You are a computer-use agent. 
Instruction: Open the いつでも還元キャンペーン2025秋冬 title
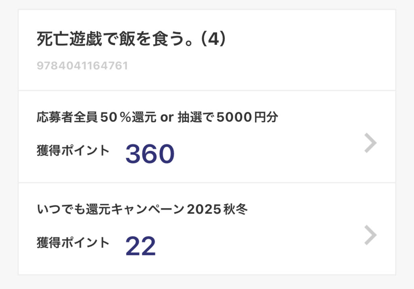[x=142, y=209]
